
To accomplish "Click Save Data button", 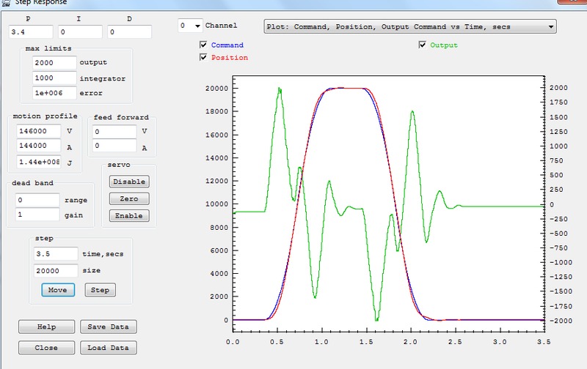I will (108, 327).
